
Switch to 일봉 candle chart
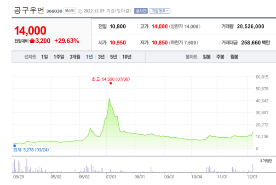(x=207, y=57)
